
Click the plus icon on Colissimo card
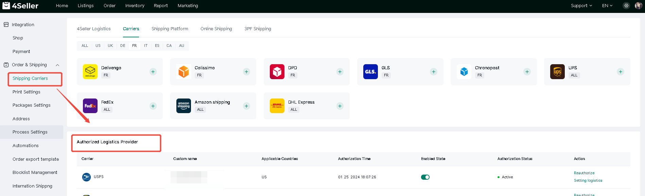pyautogui.click(x=246, y=72)
